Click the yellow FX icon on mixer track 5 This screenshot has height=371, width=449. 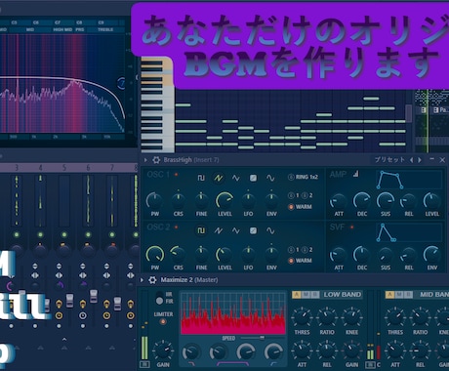pos(59,305)
